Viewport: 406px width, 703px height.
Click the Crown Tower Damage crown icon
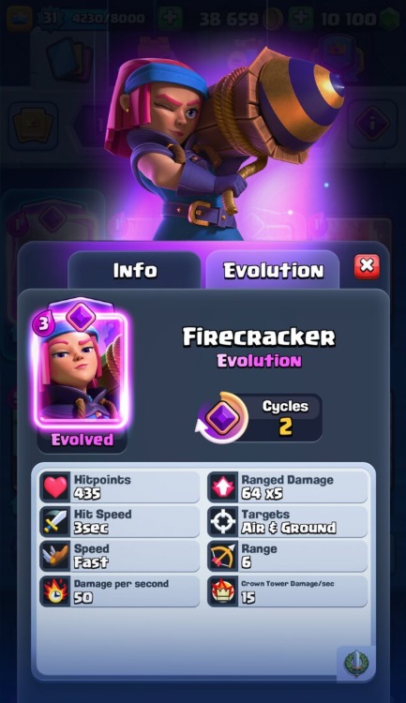[223, 591]
